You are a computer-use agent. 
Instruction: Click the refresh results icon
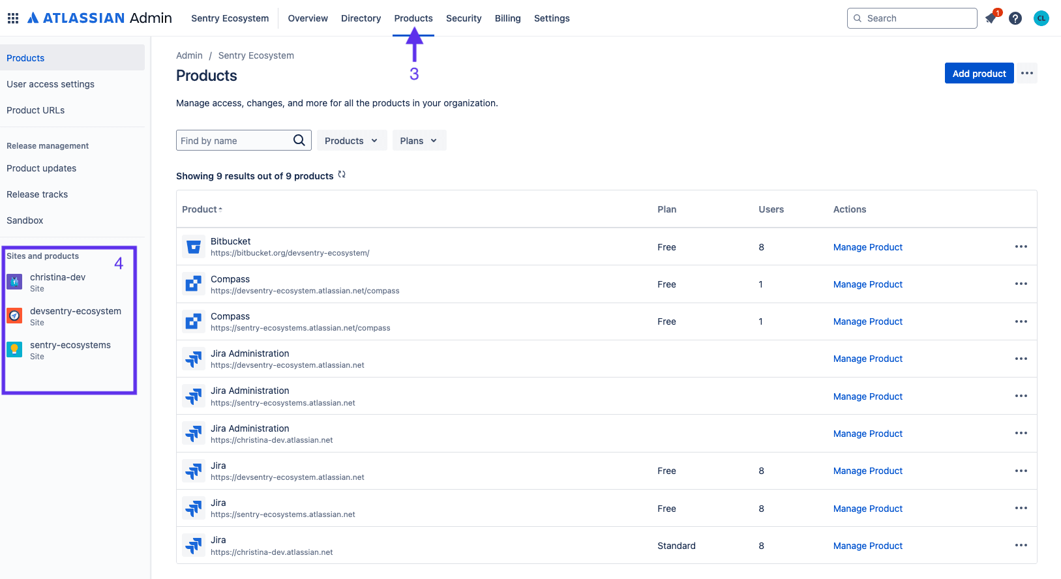[342, 175]
